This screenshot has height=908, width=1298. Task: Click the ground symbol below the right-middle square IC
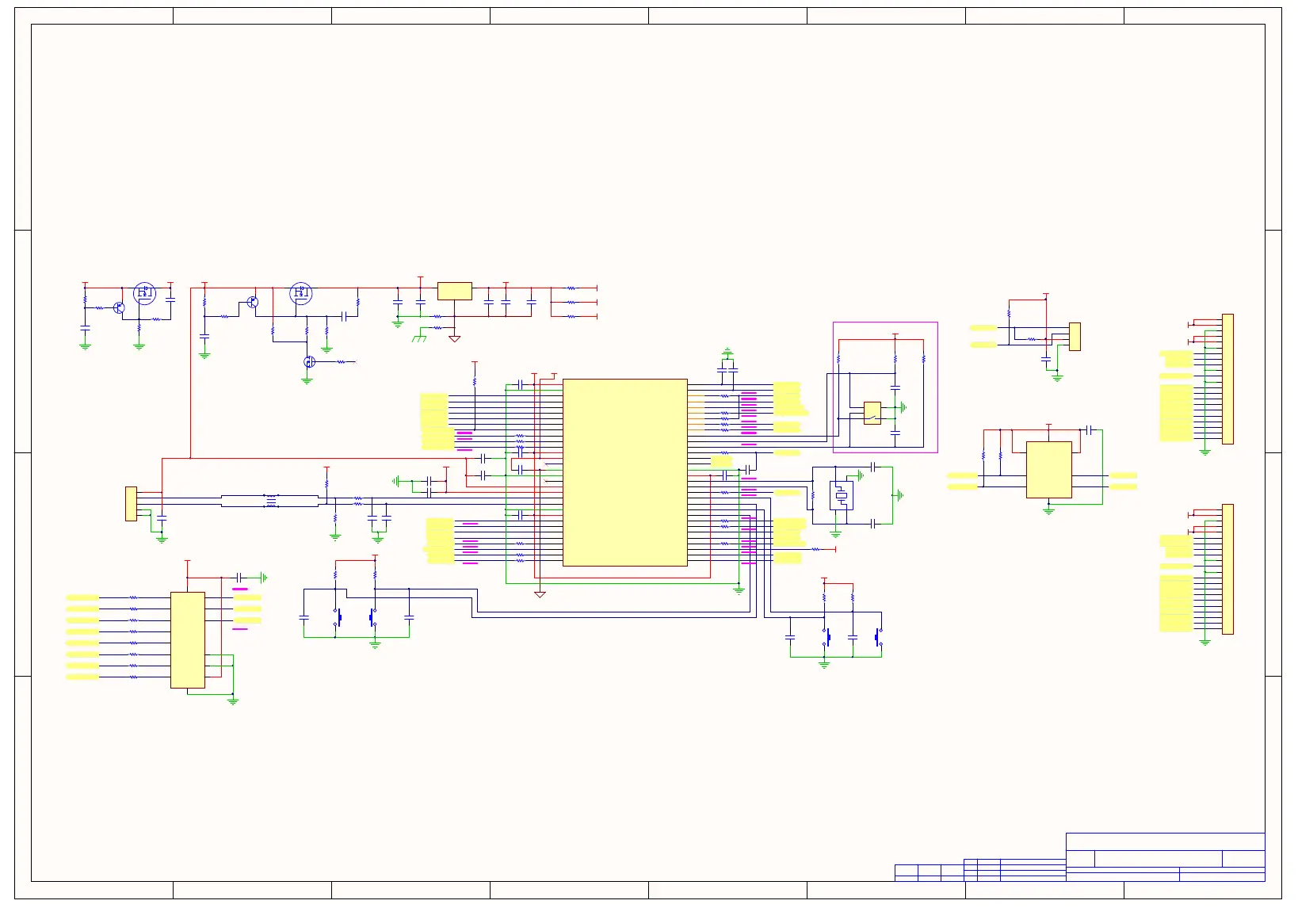1049,512
